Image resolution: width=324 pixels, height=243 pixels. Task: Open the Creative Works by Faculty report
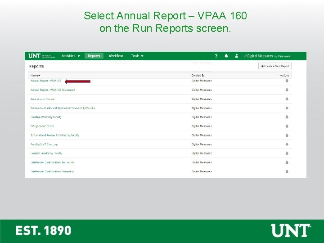coord(46,117)
